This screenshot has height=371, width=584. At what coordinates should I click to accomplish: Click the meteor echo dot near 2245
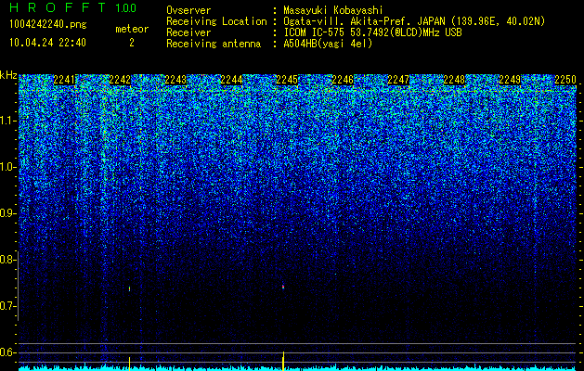coord(283,287)
